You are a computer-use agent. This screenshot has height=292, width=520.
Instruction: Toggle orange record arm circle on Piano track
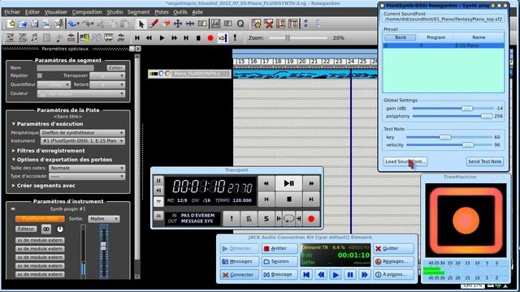tap(167, 74)
